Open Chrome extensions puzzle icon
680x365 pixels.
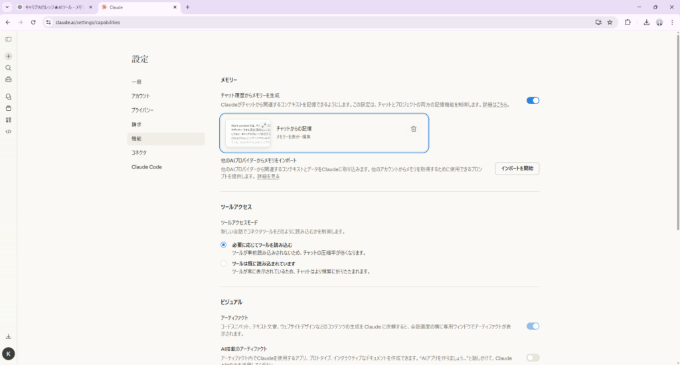pyautogui.click(x=628, y=22)
